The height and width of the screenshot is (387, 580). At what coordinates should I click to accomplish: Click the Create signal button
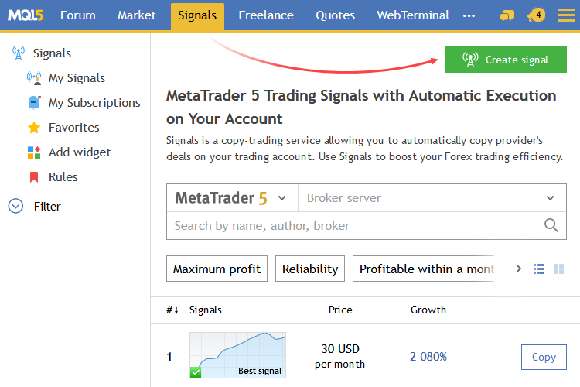505,60
